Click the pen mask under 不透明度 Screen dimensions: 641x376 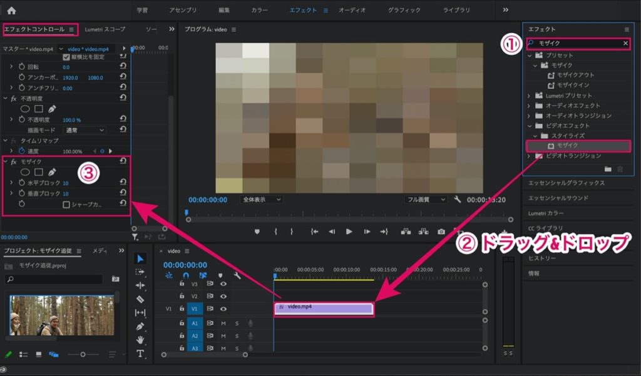[x=52, y=109]
